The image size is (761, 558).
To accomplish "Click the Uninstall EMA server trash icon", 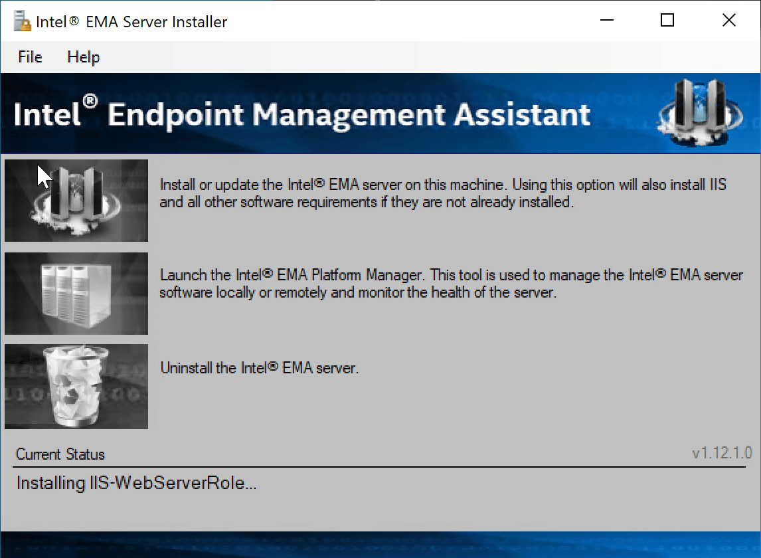I will click(x=76, y=387).
